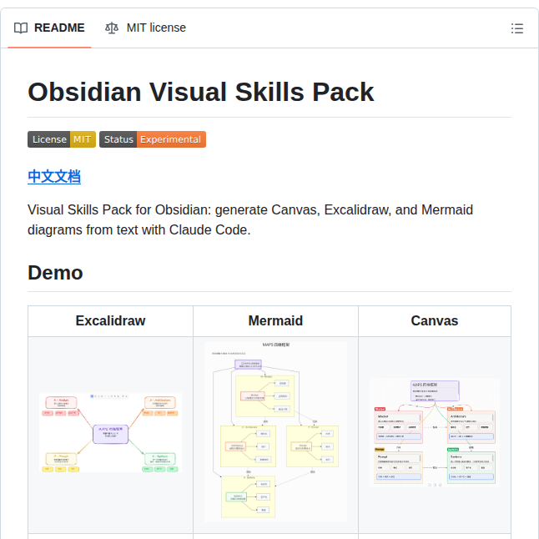Viewport: 539px width, 539px height.
Task: Open the 中文文档 link
Action: pyautogui.click(x=54, y=176)
